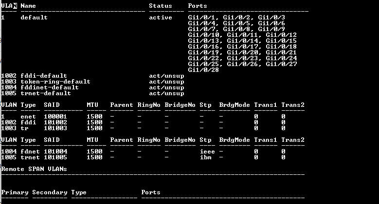Click port Gi1/0/2 in ports list
Image resolution: width=379 pixels, height=204 pixels.
click(x=237, y=17)
